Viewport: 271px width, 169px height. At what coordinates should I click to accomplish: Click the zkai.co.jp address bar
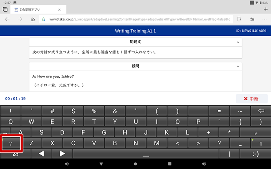tap(136, 19)
